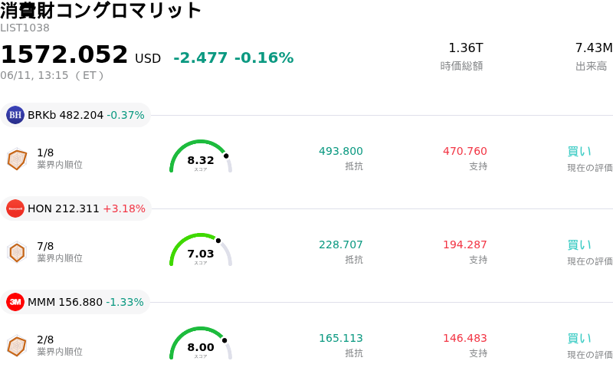
Task: Open the HON 212.311 stock chip
Action: tap(76, 208)
